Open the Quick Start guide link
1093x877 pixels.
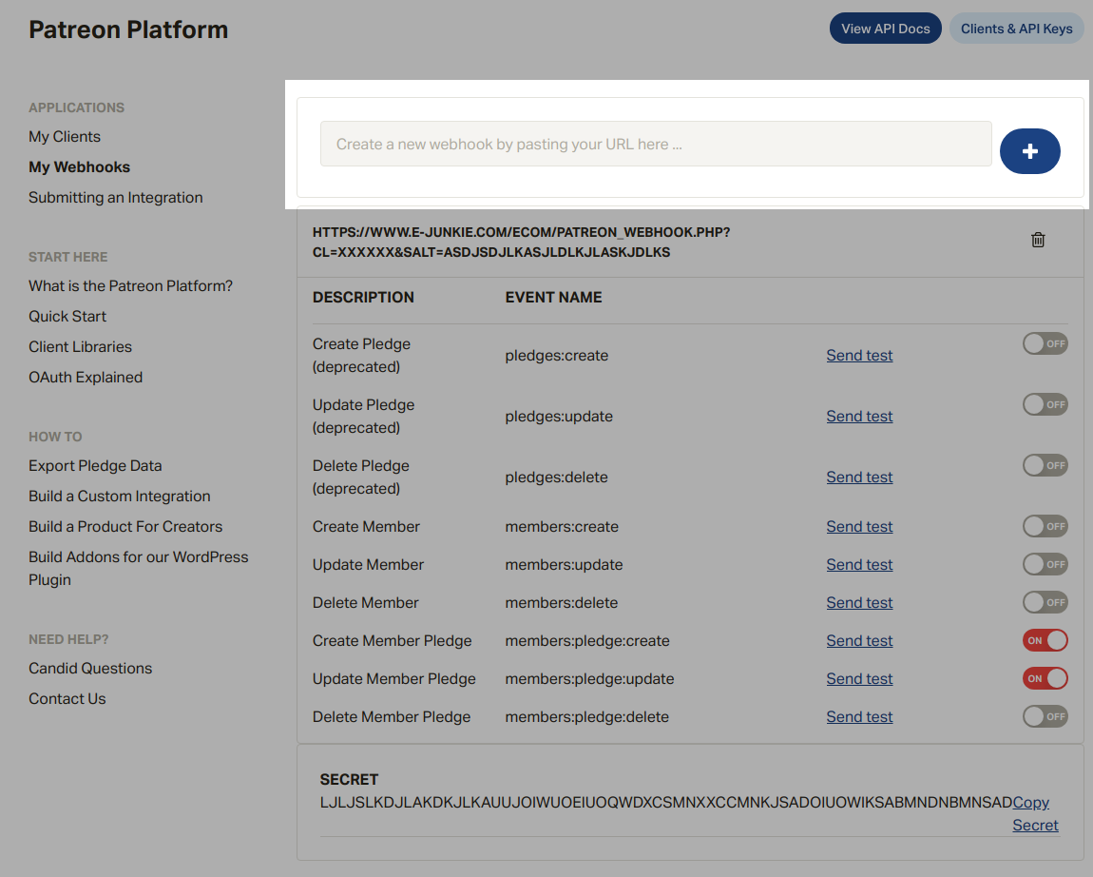(67, 317)
